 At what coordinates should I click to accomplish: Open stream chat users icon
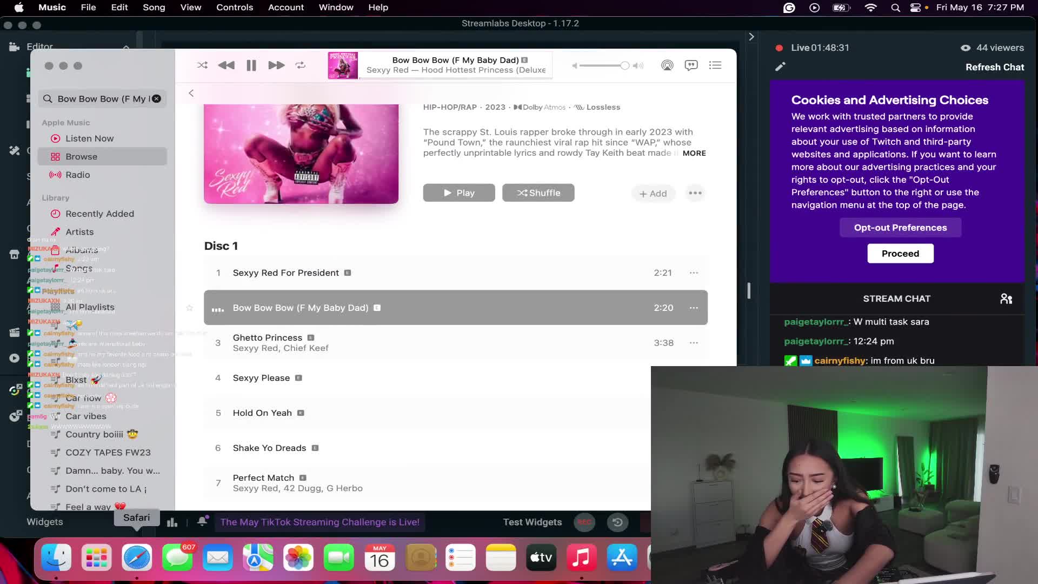tap(1006, 298)
